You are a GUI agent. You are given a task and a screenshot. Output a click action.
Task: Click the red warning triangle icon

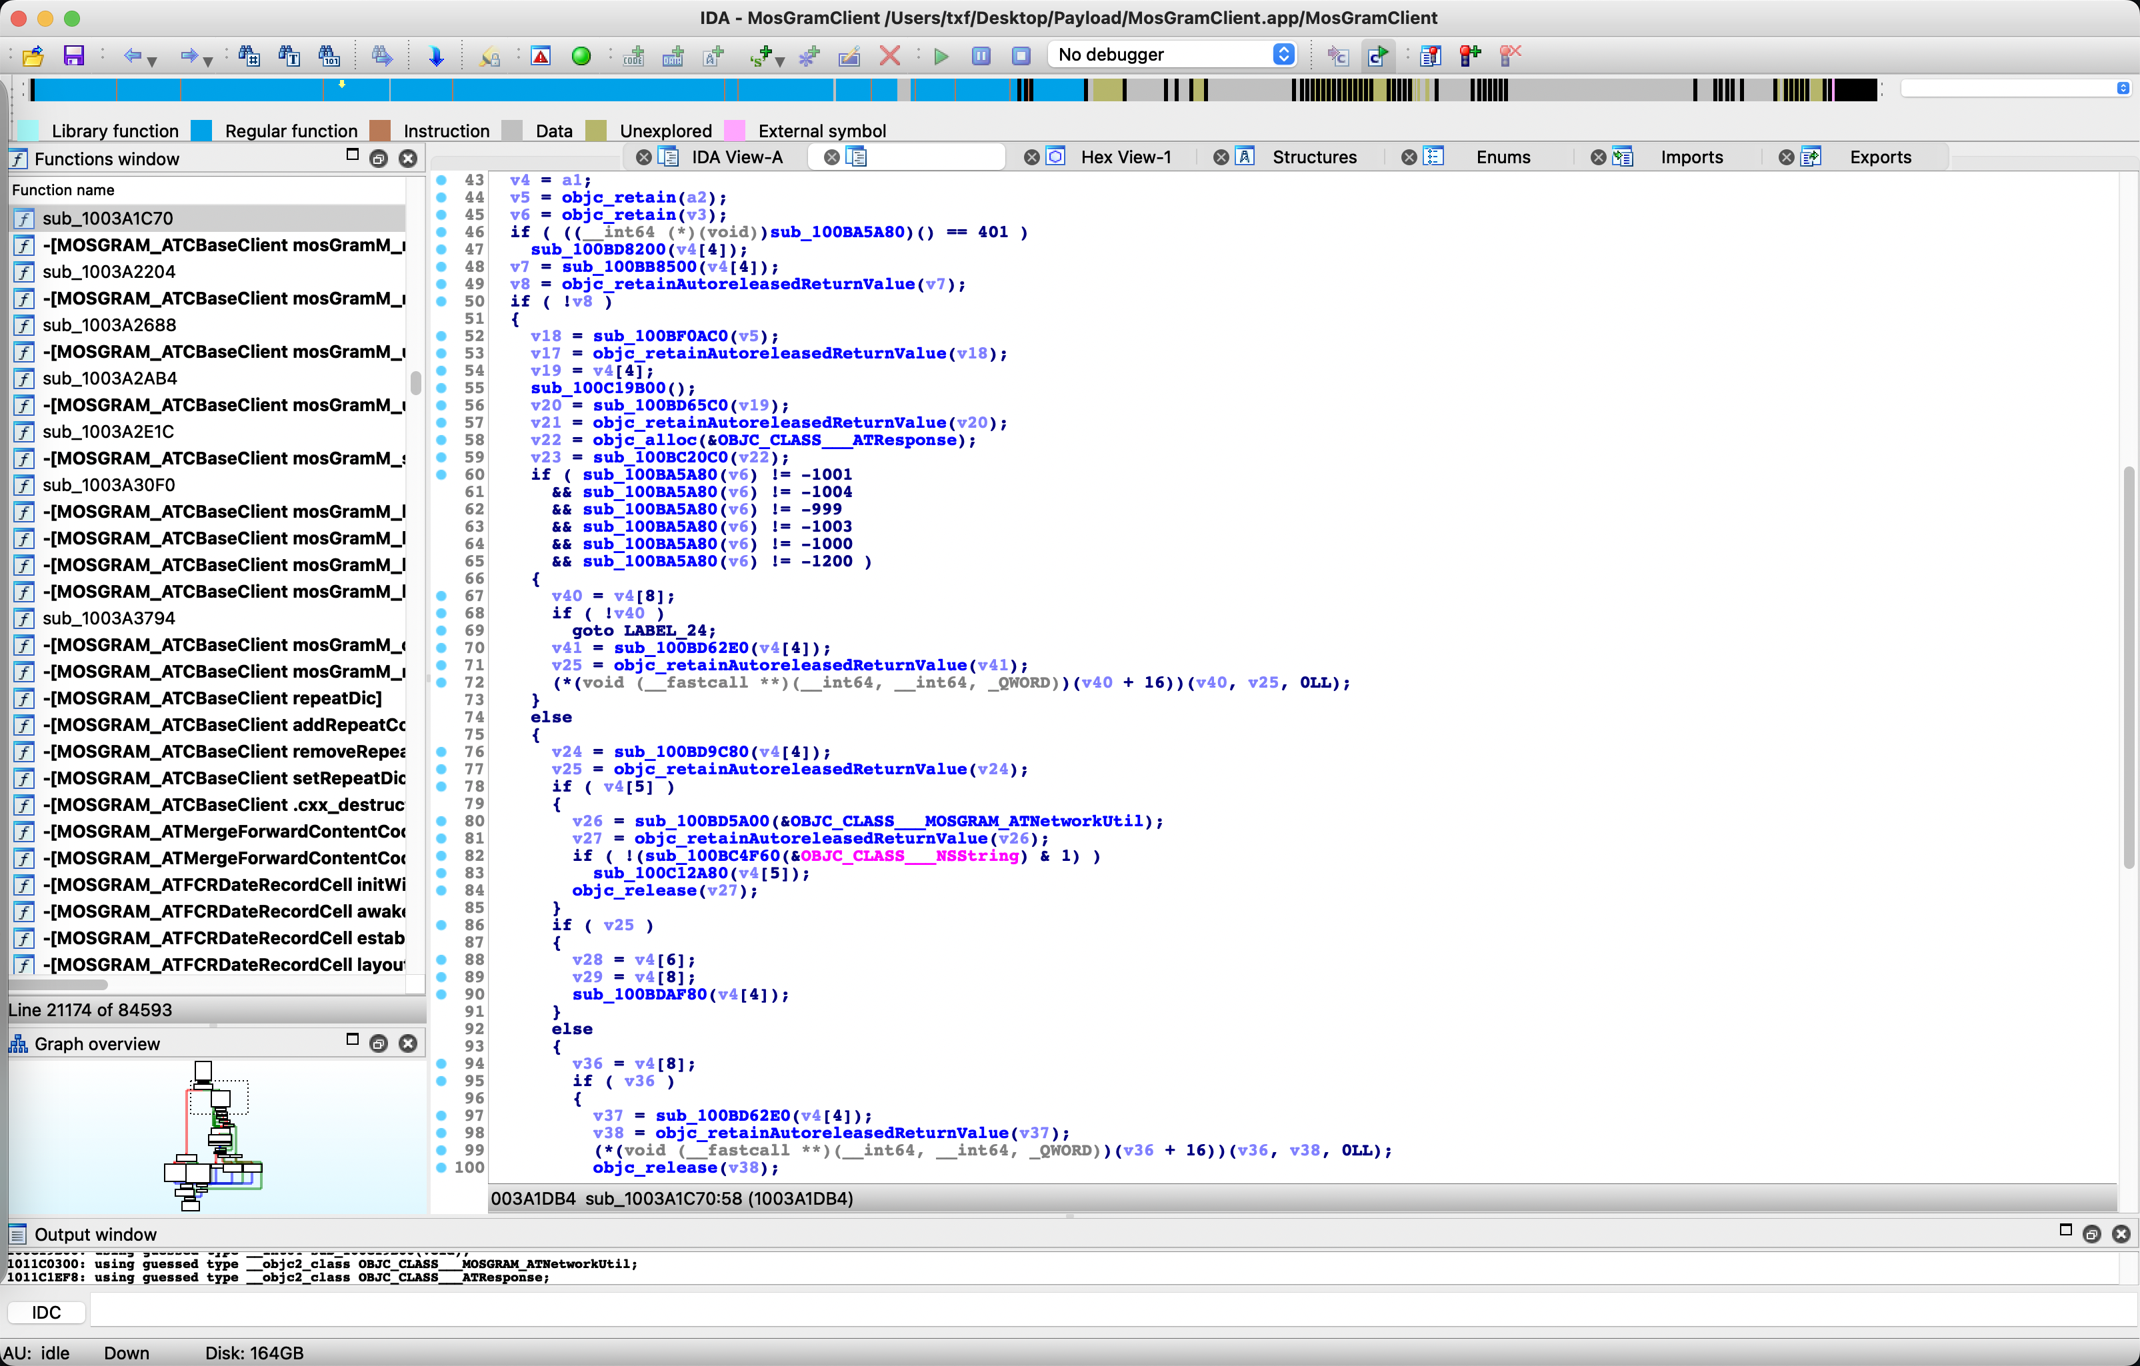(x=540, y=56)
